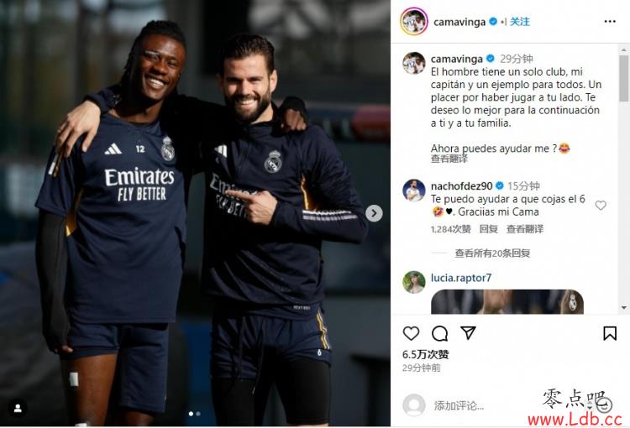Reply to nachofdez90's comment via 回复

[x=488, y=229]
